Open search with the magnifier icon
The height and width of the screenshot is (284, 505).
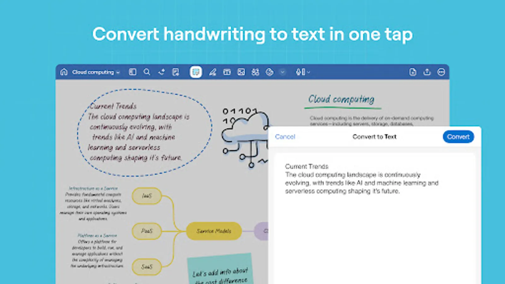147,72
